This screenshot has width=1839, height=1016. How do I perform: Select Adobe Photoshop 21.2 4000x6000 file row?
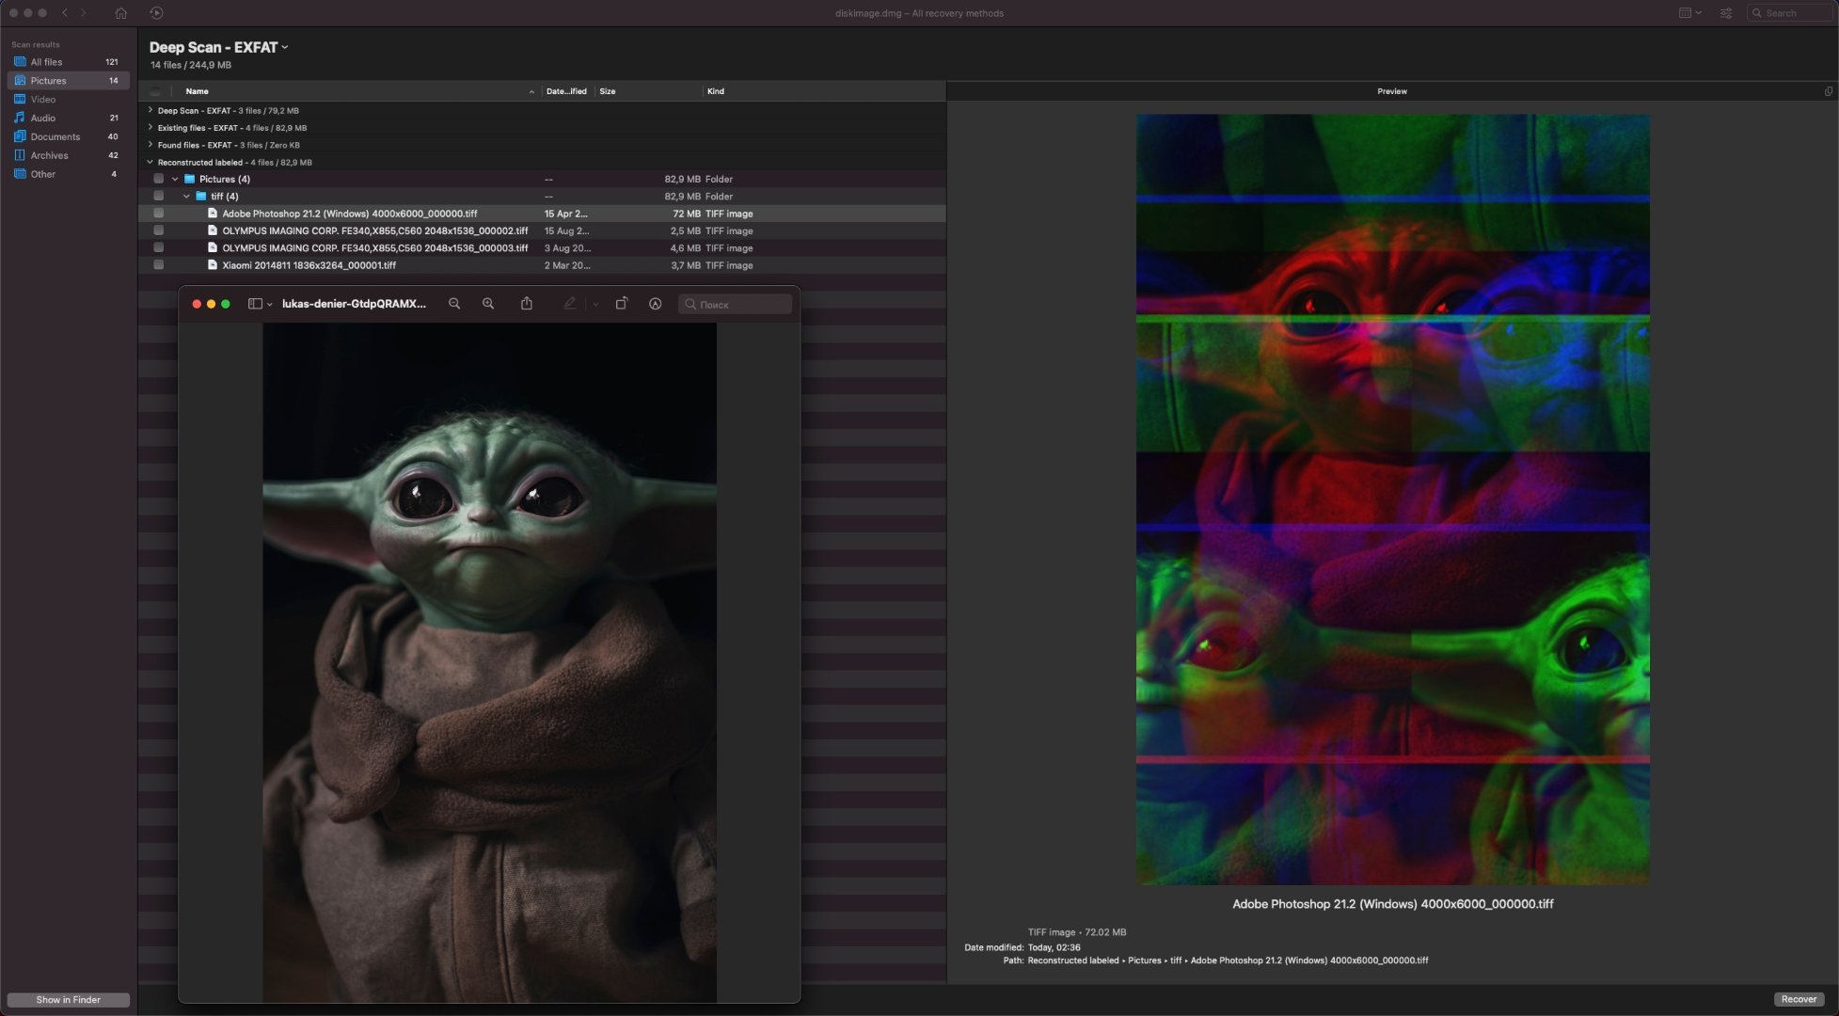tap(542, 214)
